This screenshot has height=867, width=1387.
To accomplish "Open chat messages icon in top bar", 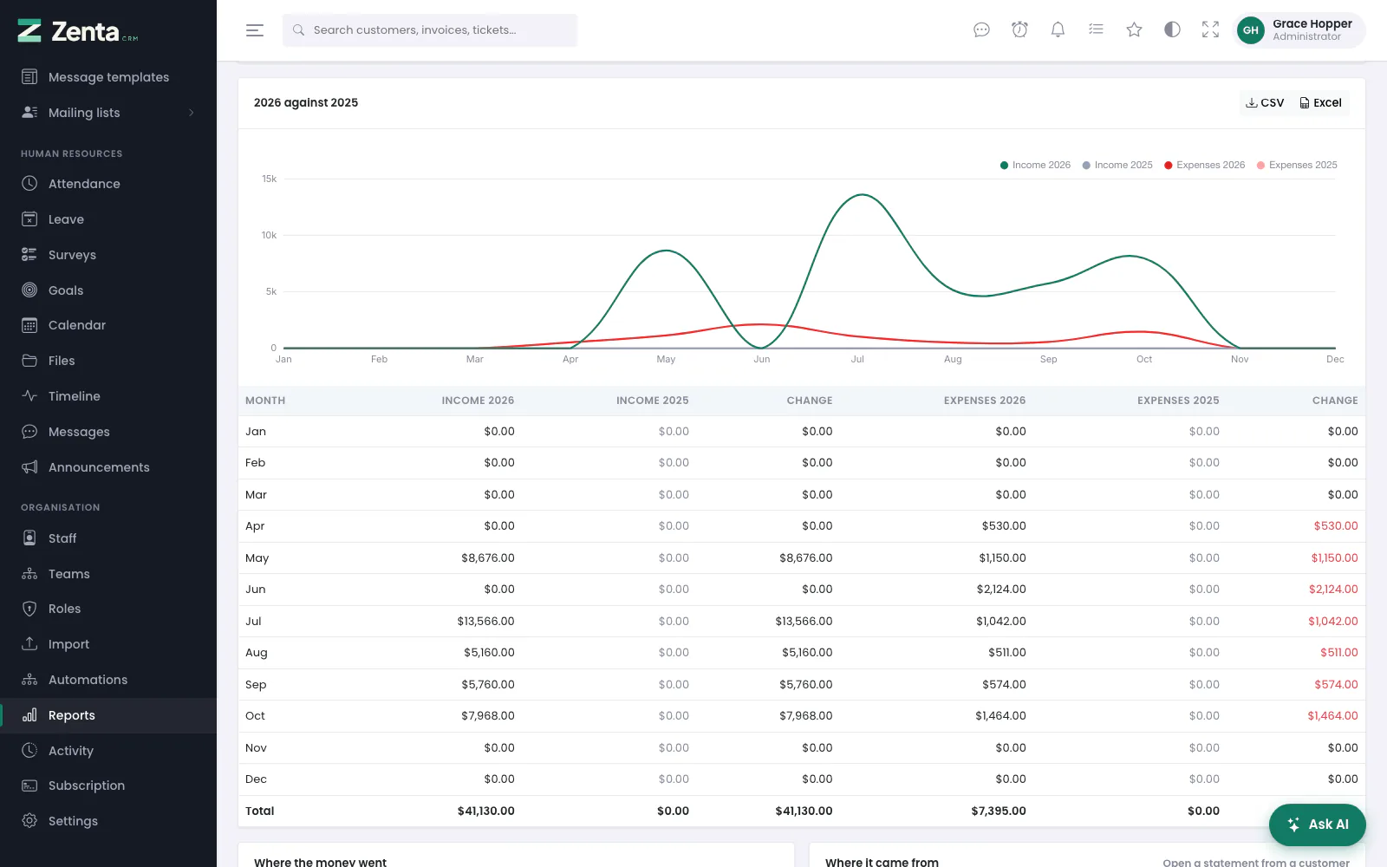I will click(x=981, y=30).
